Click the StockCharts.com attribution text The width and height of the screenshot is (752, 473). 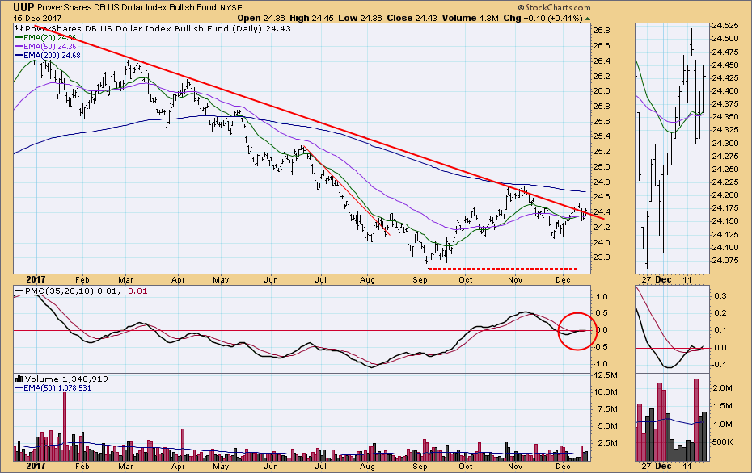point(555,7)
